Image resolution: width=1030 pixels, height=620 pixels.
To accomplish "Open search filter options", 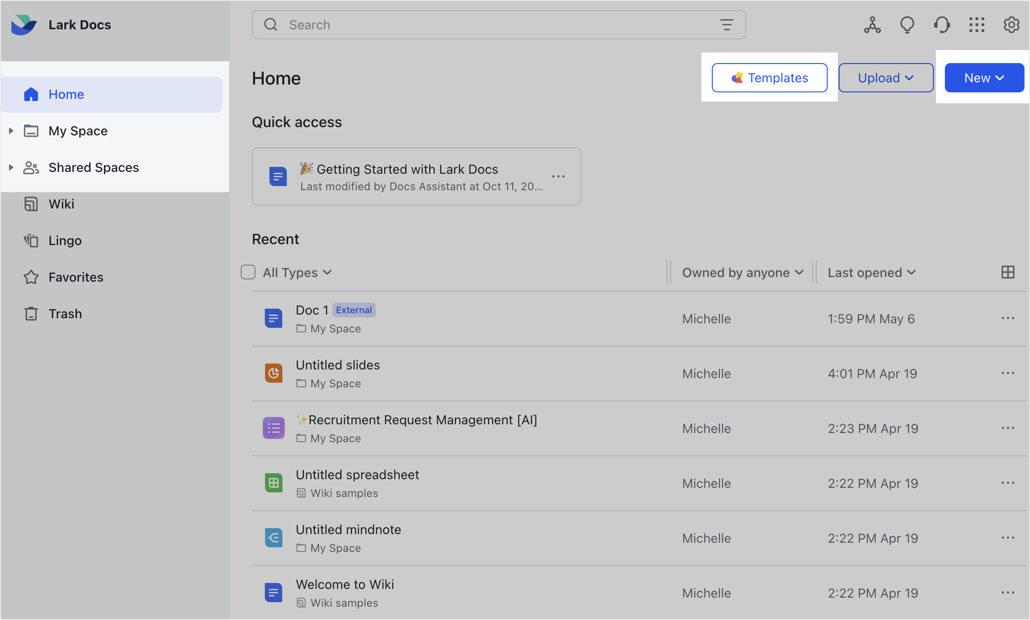I will pos(726,25).
